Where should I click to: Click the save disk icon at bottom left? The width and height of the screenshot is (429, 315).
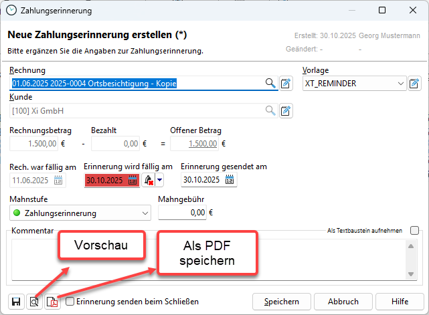pyautogui.click(x=16, y=302)
